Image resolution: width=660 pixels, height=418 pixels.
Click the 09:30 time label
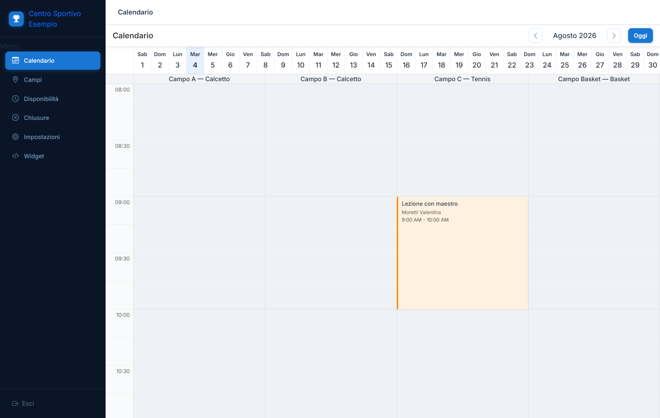point(122,258)
